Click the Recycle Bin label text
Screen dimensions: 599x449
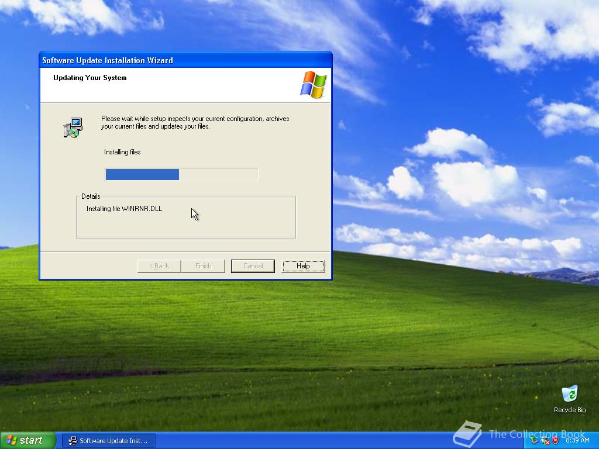click(x=570, y=410)
